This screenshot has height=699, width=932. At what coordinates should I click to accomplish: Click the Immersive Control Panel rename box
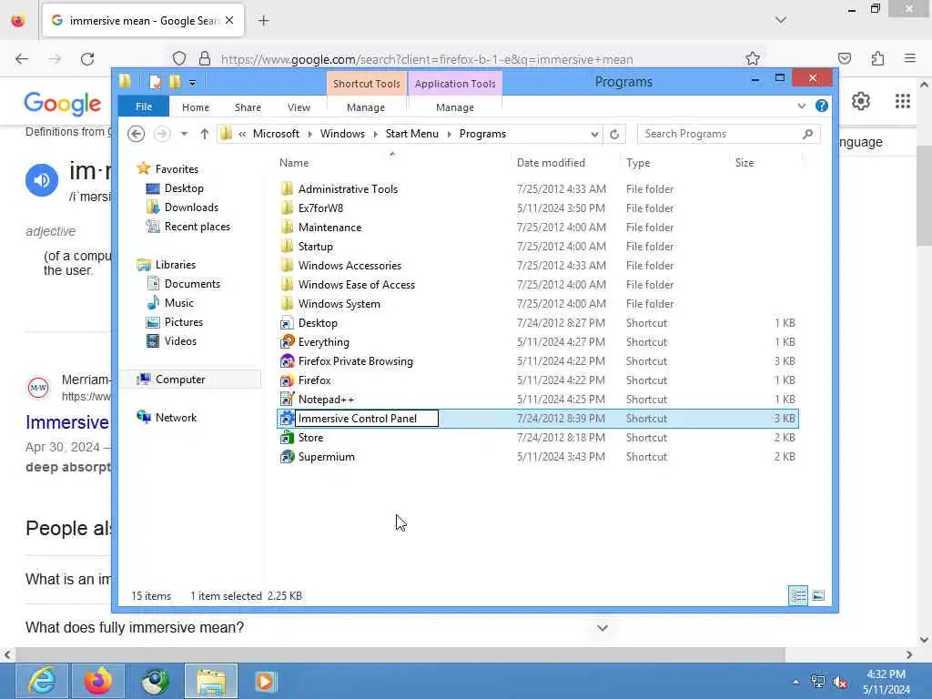click(x=367, y=419)
